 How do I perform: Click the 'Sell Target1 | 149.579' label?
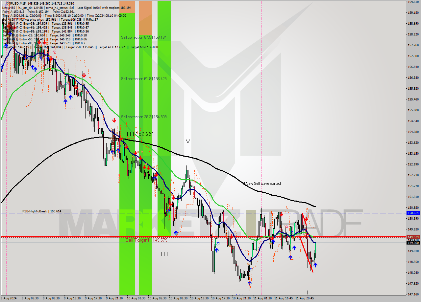coord(147,240)
